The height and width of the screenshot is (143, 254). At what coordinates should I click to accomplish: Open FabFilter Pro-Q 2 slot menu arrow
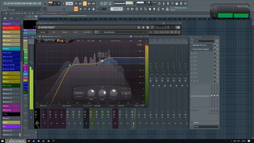(191, 45)
